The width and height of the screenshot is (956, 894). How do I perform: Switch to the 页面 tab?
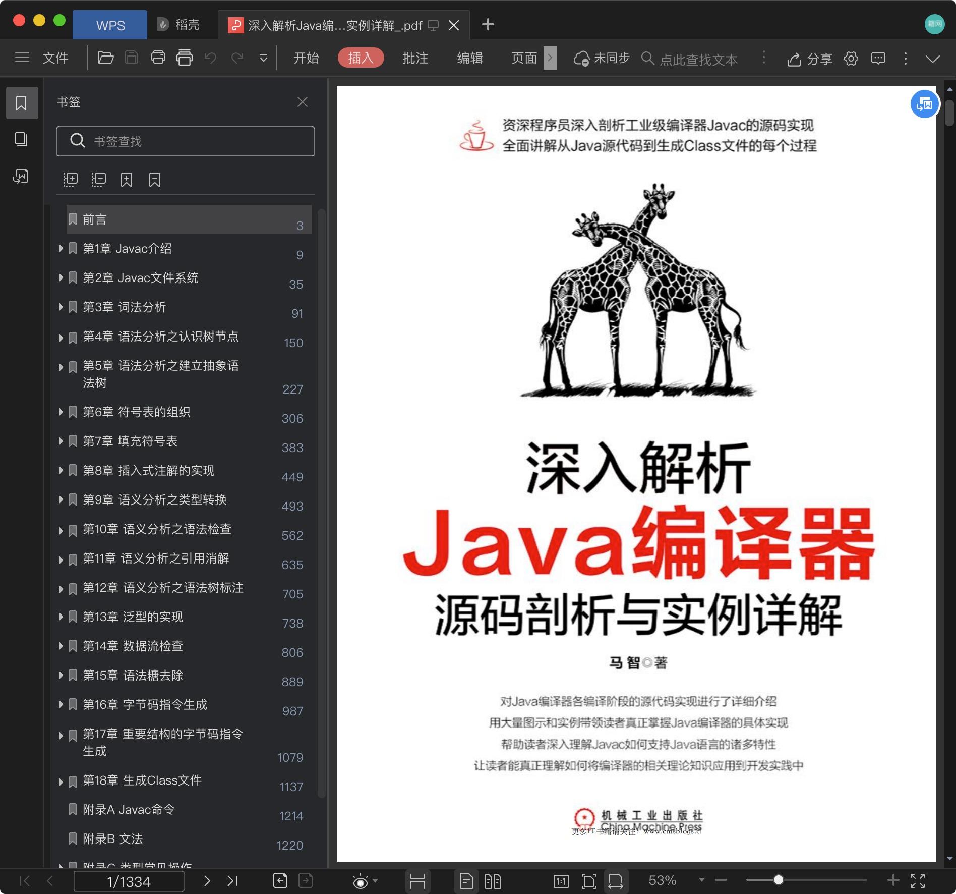pos(524,58)
